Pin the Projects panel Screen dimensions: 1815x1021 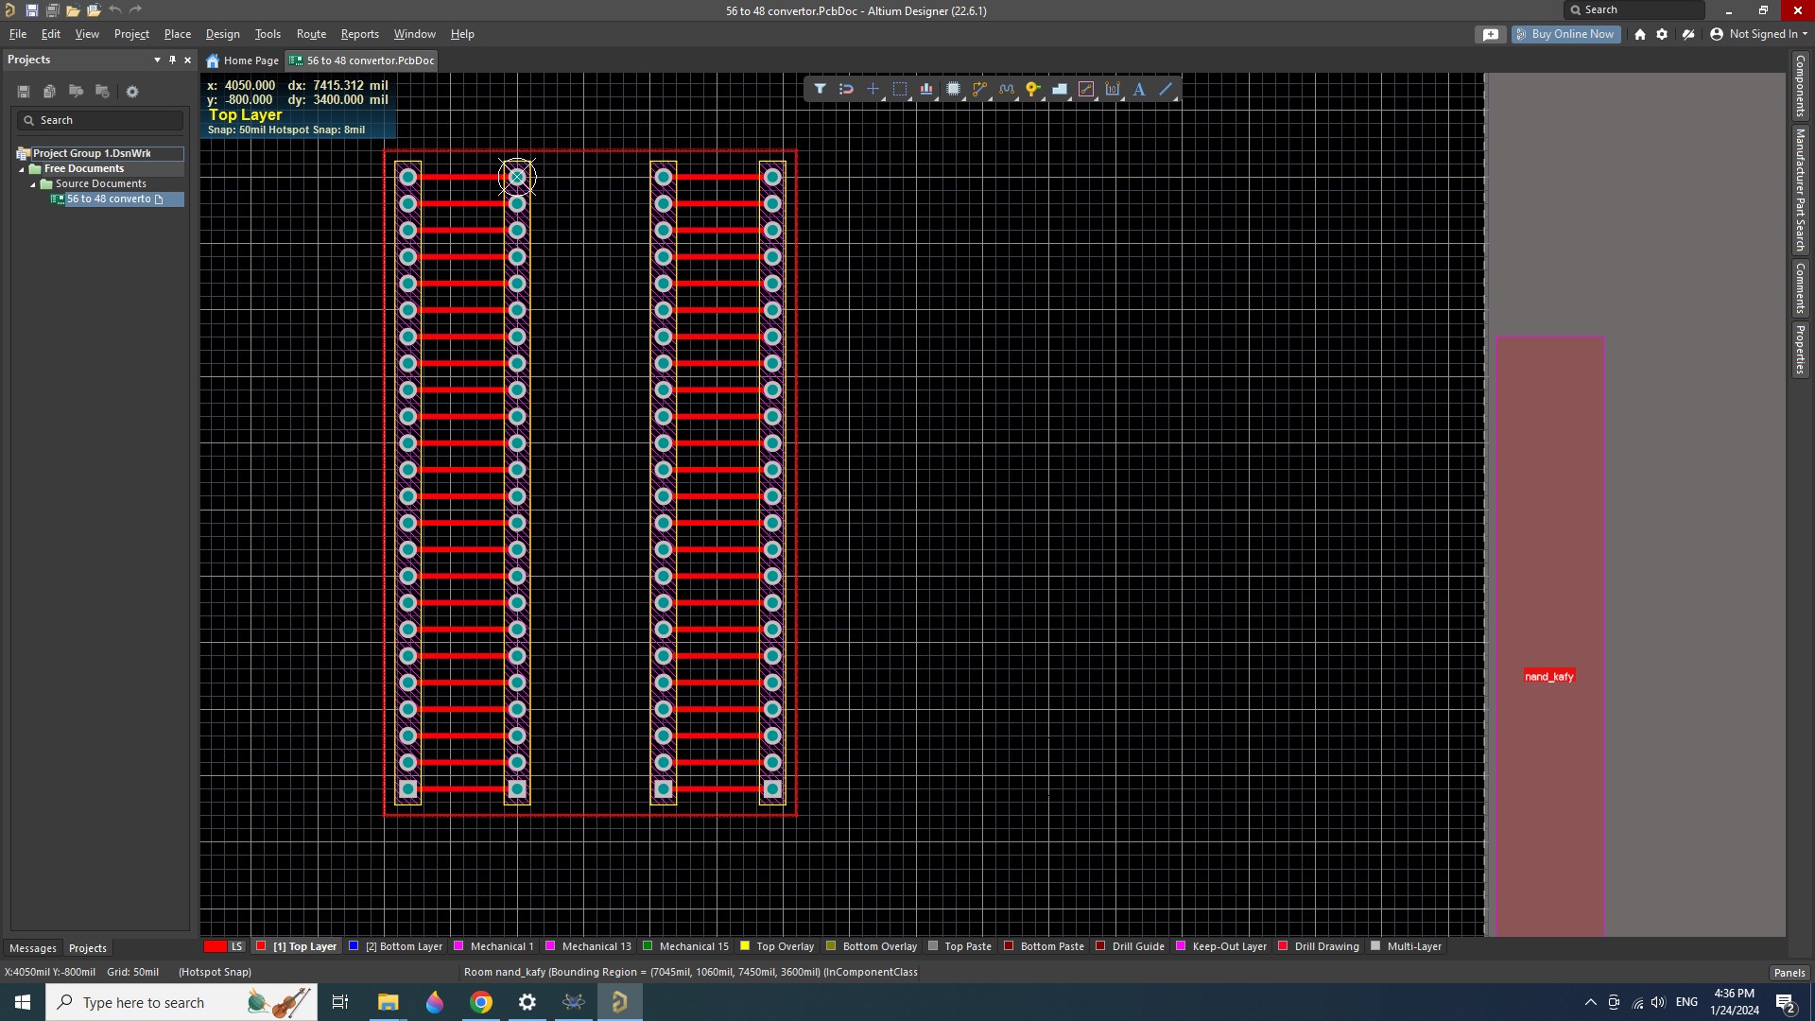(x=172, y=60)
